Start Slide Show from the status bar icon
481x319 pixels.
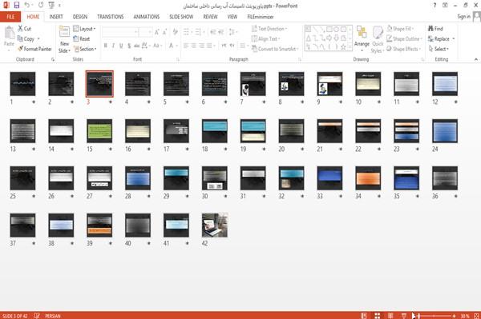(404, 316)
